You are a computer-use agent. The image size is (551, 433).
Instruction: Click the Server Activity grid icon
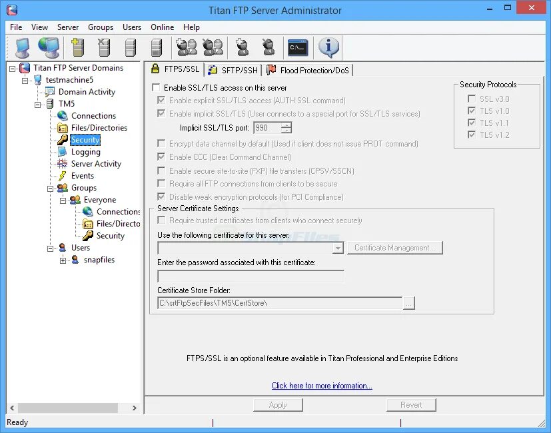(62, 164)
